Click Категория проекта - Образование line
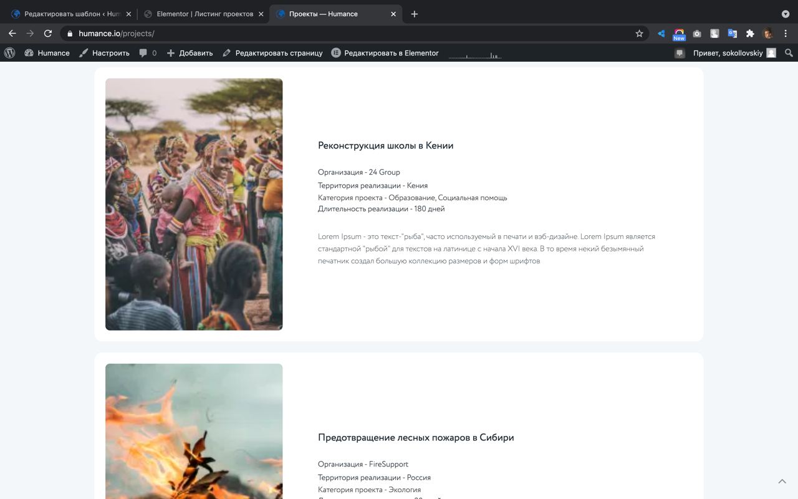This screenshot has height=499, width=798. coord(413,198)
